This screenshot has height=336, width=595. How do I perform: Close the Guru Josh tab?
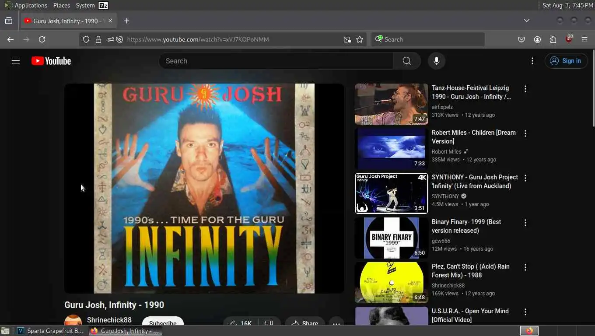[x=110, y=21]
